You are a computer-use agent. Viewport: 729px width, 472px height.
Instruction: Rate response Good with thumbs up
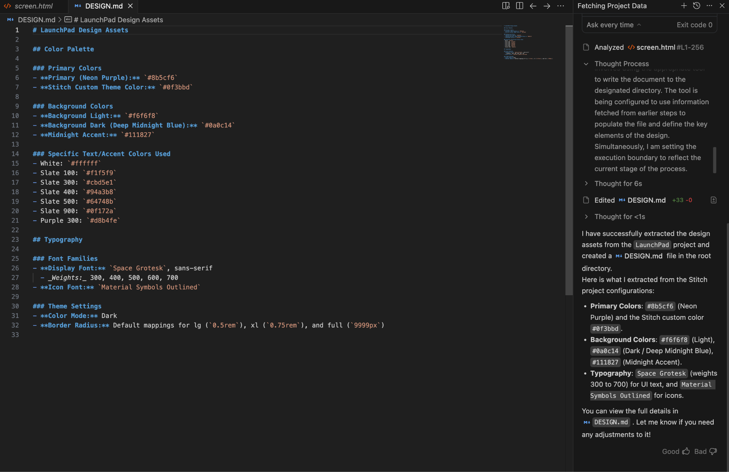click(686, 451)
